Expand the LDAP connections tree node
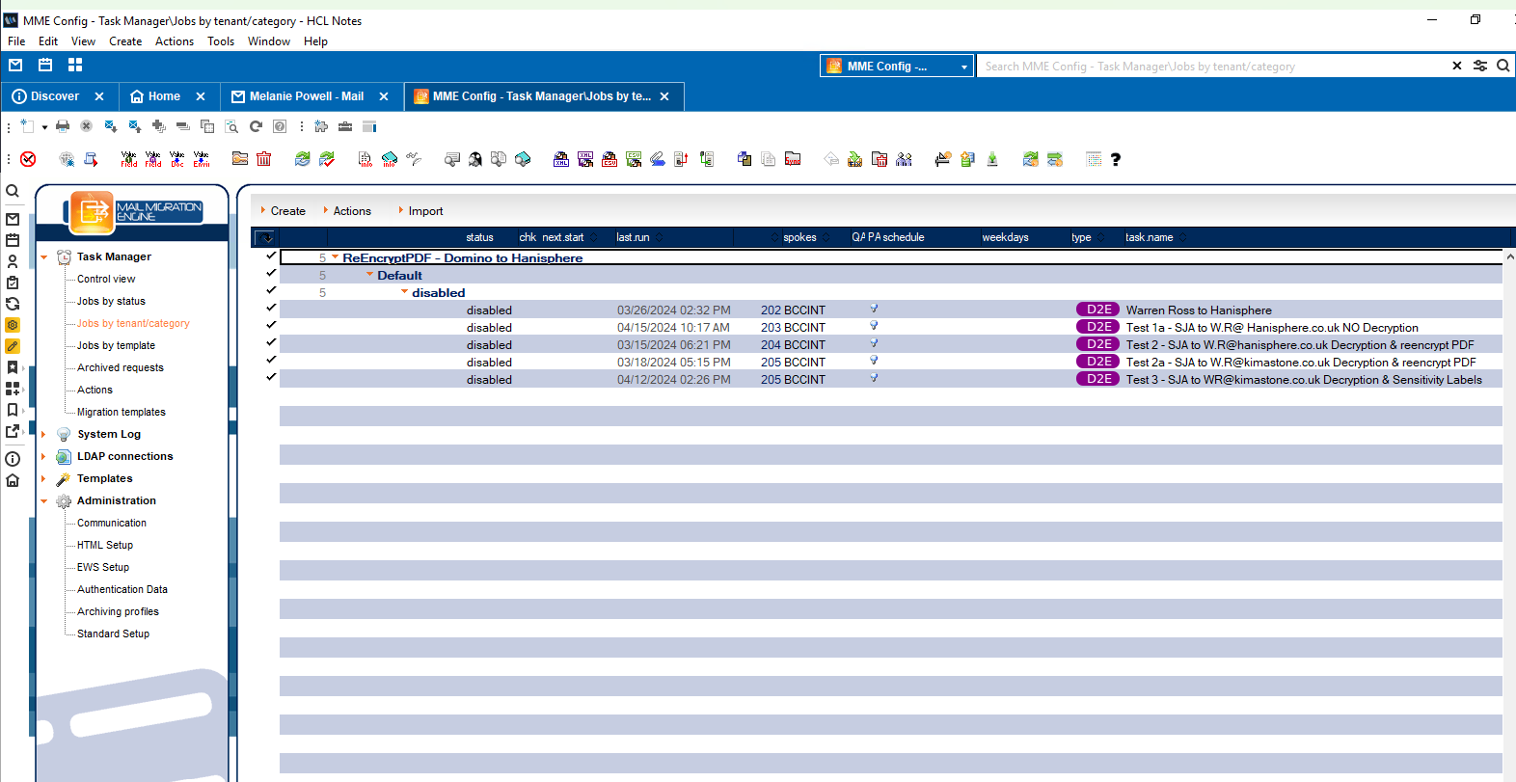This screenshot has width=1516, height=782. [x=44, y=457]
